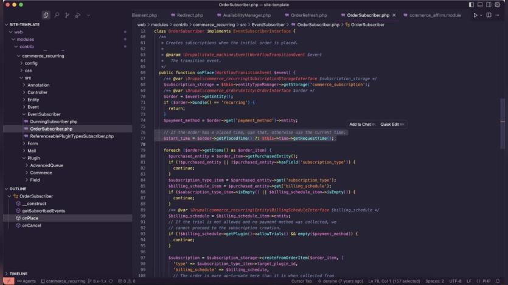Click the 8.x-1.x git branch indicator
This screenshot has height=285, width=508.
97,281
